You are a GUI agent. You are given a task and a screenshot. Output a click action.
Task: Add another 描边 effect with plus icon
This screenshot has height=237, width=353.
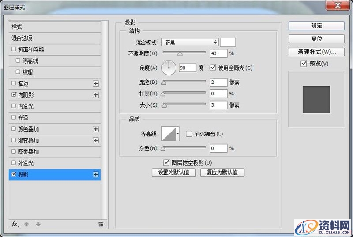point(96,83)
